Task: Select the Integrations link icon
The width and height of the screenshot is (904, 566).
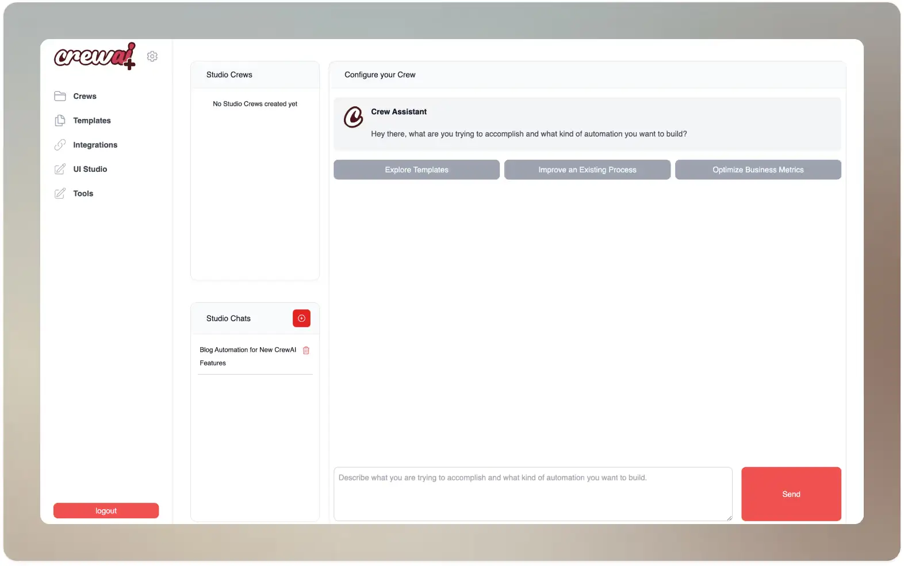Action: click(60, 145)
